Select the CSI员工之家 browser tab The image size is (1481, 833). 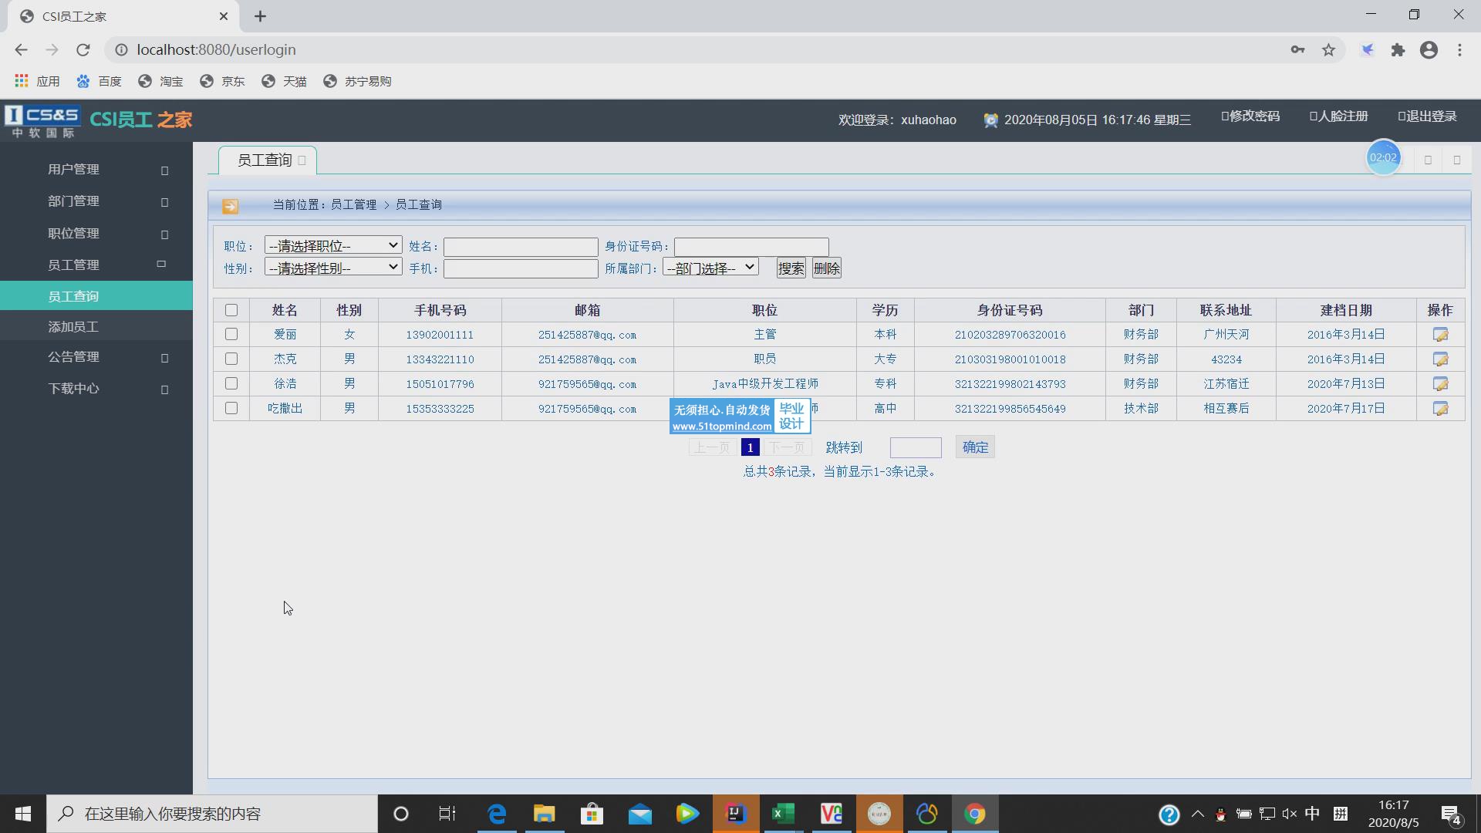coord(123,16)
